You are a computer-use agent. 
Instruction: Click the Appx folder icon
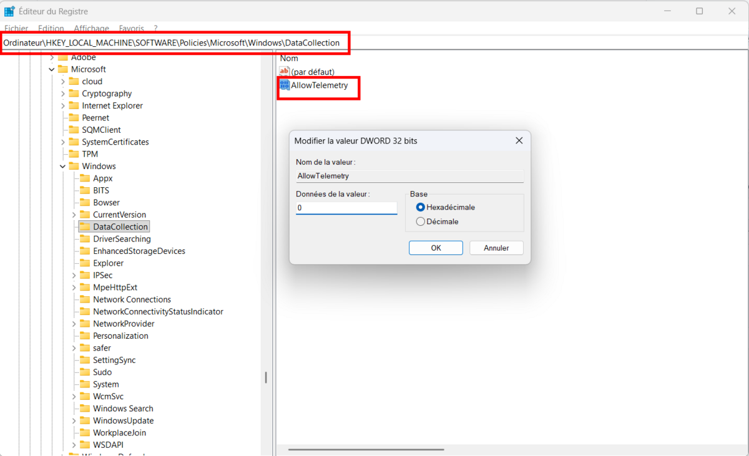point(84,178)
